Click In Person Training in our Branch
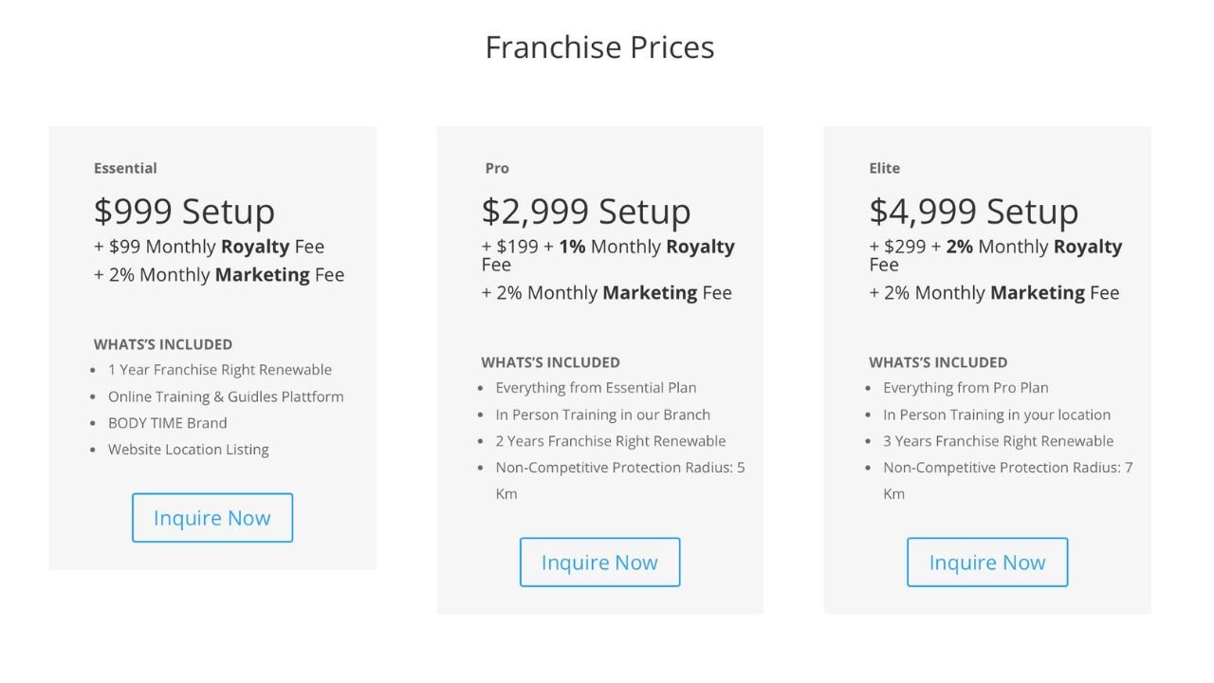 602,415
